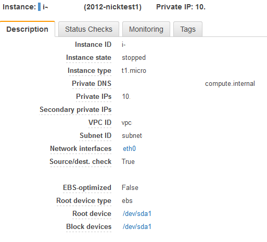Viewport: 267px width, 242px height.
Task: Click the Private DNS label
Action: pos(92,84)
